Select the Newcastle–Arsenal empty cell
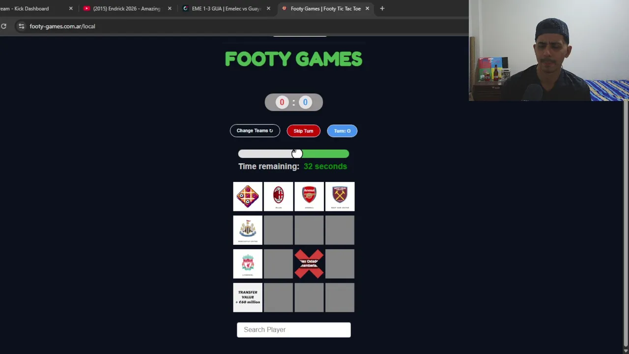The height and width of the screenshot is (354, 629). click(309, 230)
